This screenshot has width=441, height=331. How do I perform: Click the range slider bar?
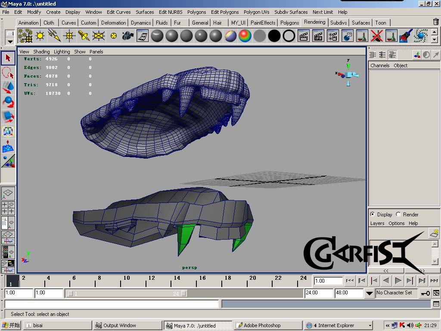[x=127, y=294]
